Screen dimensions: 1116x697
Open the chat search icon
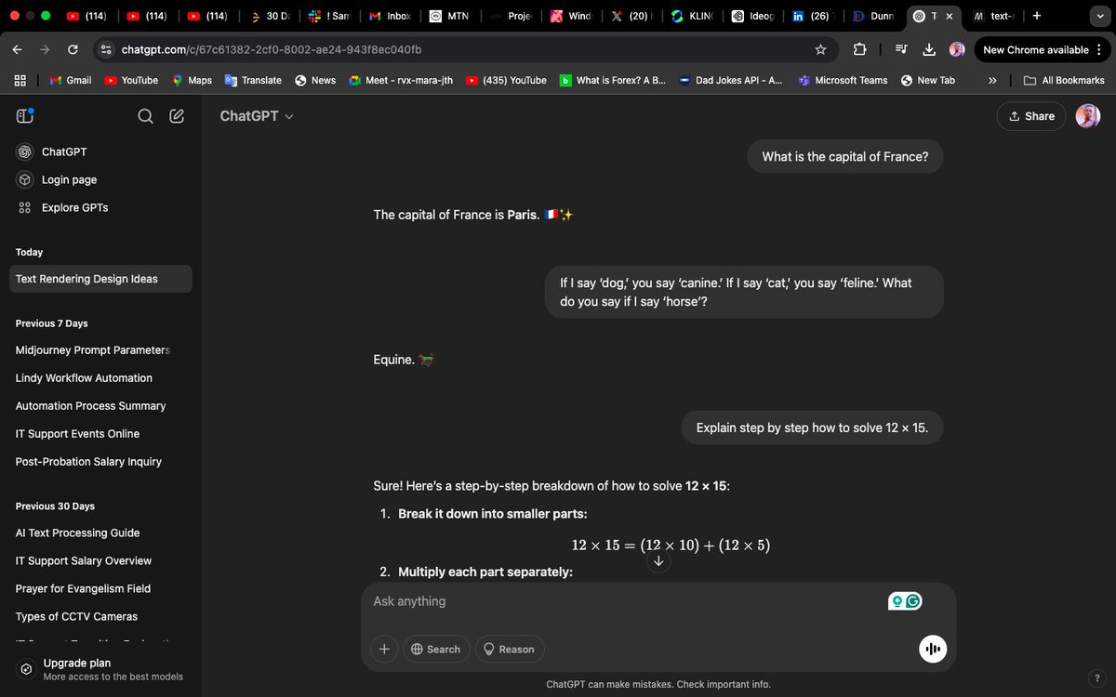point(145,116)
